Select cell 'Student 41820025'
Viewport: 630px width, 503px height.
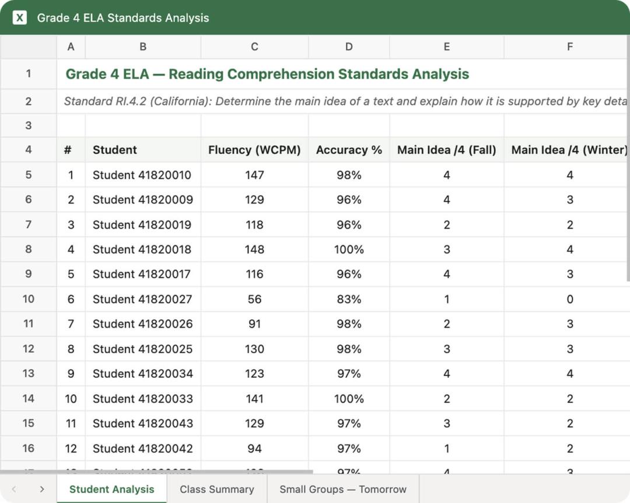(x=143, y=349)
